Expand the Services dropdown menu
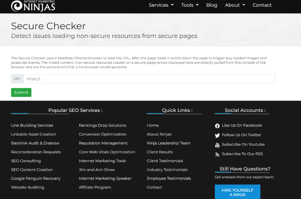The image size is (301, 199). coord(161,5)
